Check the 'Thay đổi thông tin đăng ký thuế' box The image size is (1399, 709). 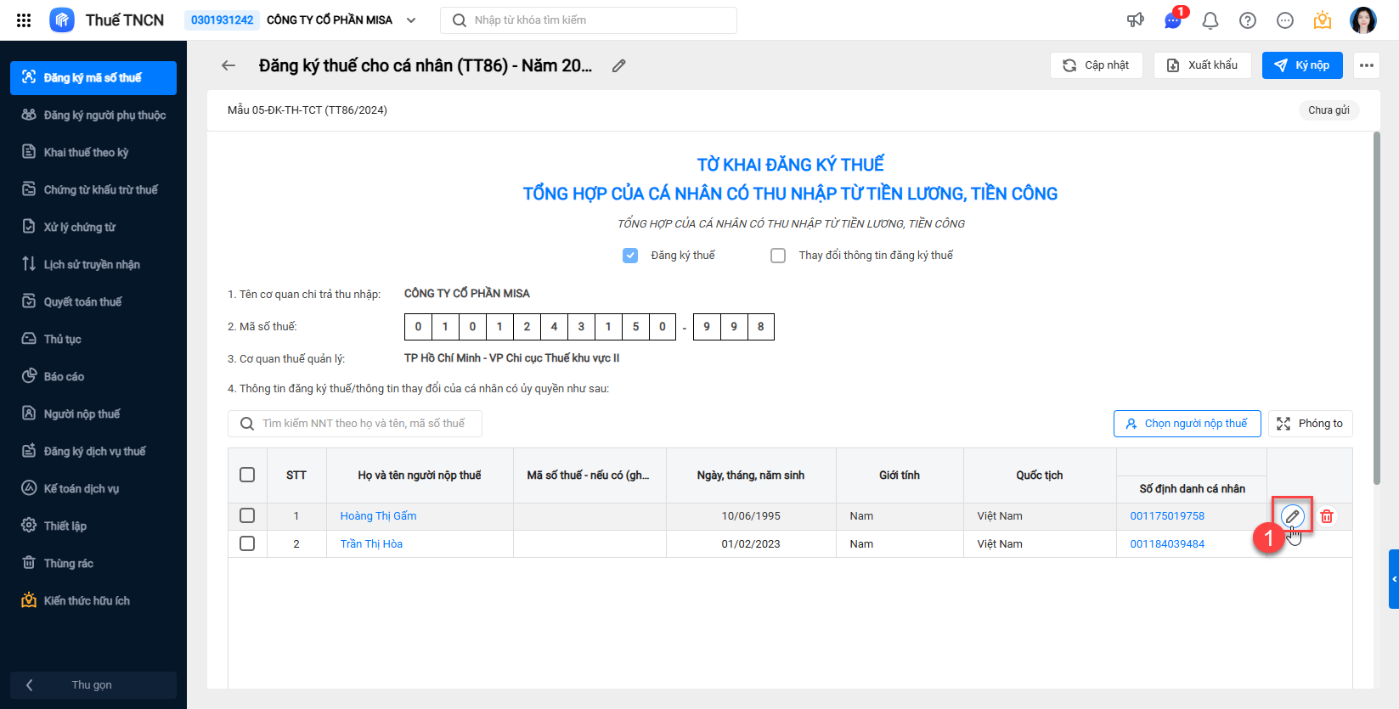click(778, 256)
